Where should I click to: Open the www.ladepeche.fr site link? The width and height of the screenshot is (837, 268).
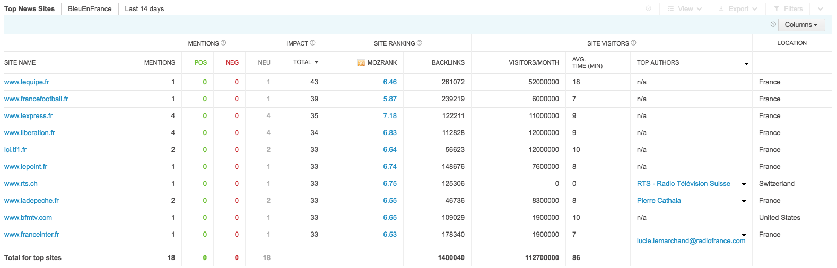point(31,200)
